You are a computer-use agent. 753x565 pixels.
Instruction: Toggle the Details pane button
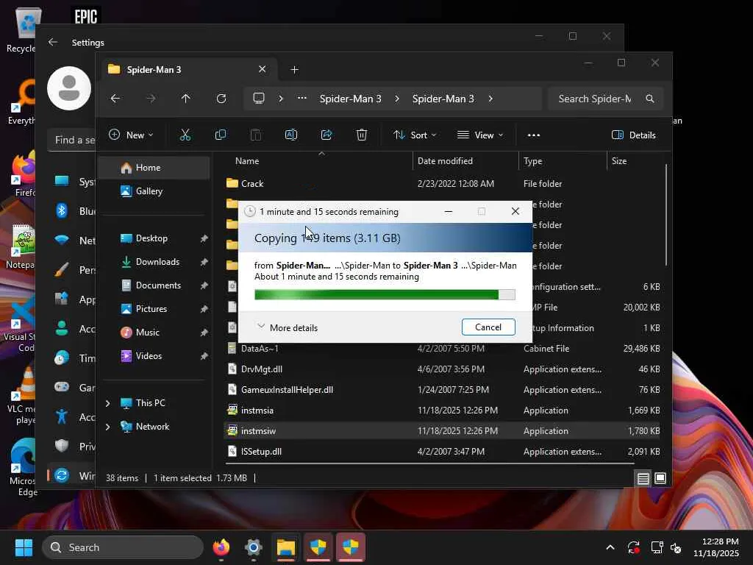click(633, 135)
